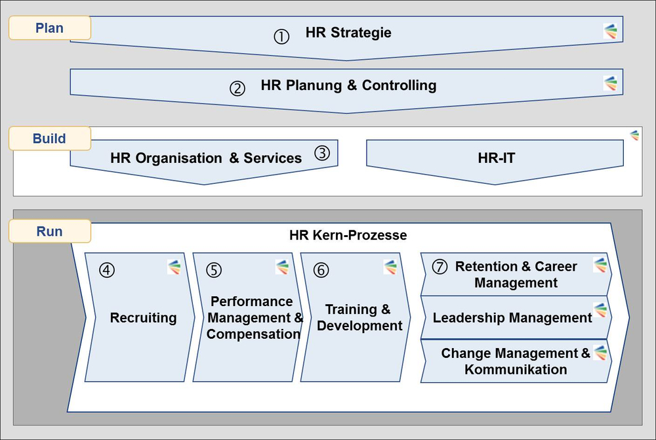Viewport: 656px width, 440px height.
Task: Click the logo icon in the Build section corner
Action: [x=634, y=135]
